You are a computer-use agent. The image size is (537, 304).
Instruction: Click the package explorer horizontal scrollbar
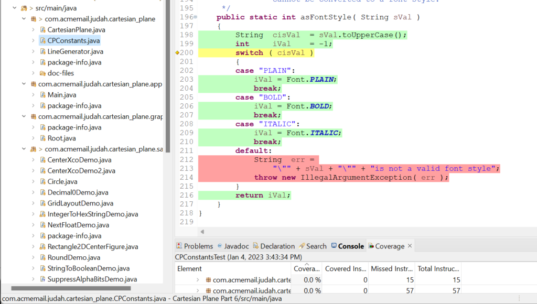(x=79, y=288)
